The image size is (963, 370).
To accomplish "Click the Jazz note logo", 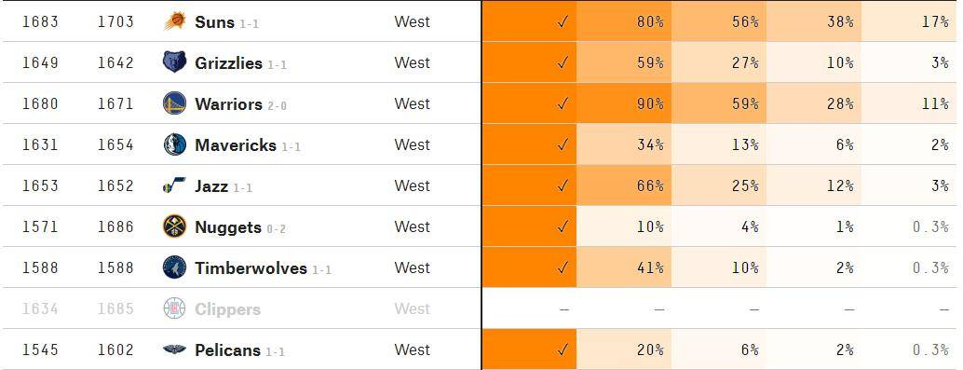I will [174, 185].
